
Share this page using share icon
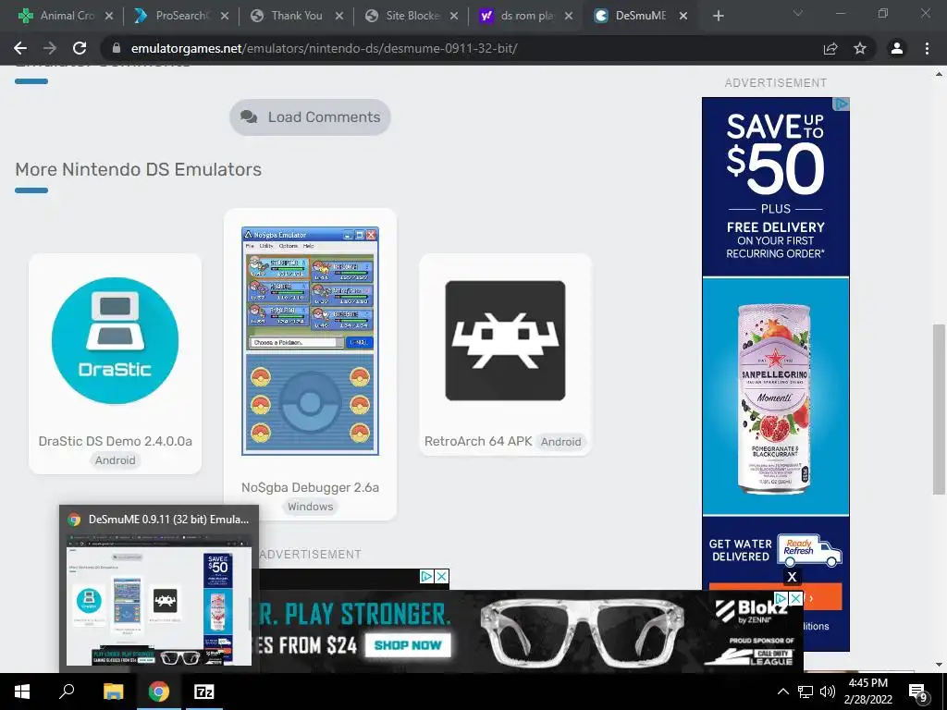pyautogui.click(x=830, y=48)
